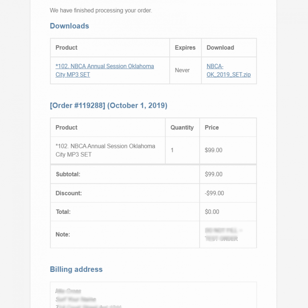
Task: Click the Subtotal row label
Action: click(68, 174)
